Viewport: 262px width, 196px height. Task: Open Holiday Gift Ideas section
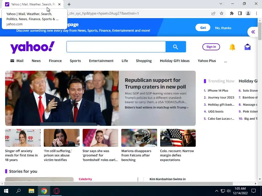(x=174, y=61)
